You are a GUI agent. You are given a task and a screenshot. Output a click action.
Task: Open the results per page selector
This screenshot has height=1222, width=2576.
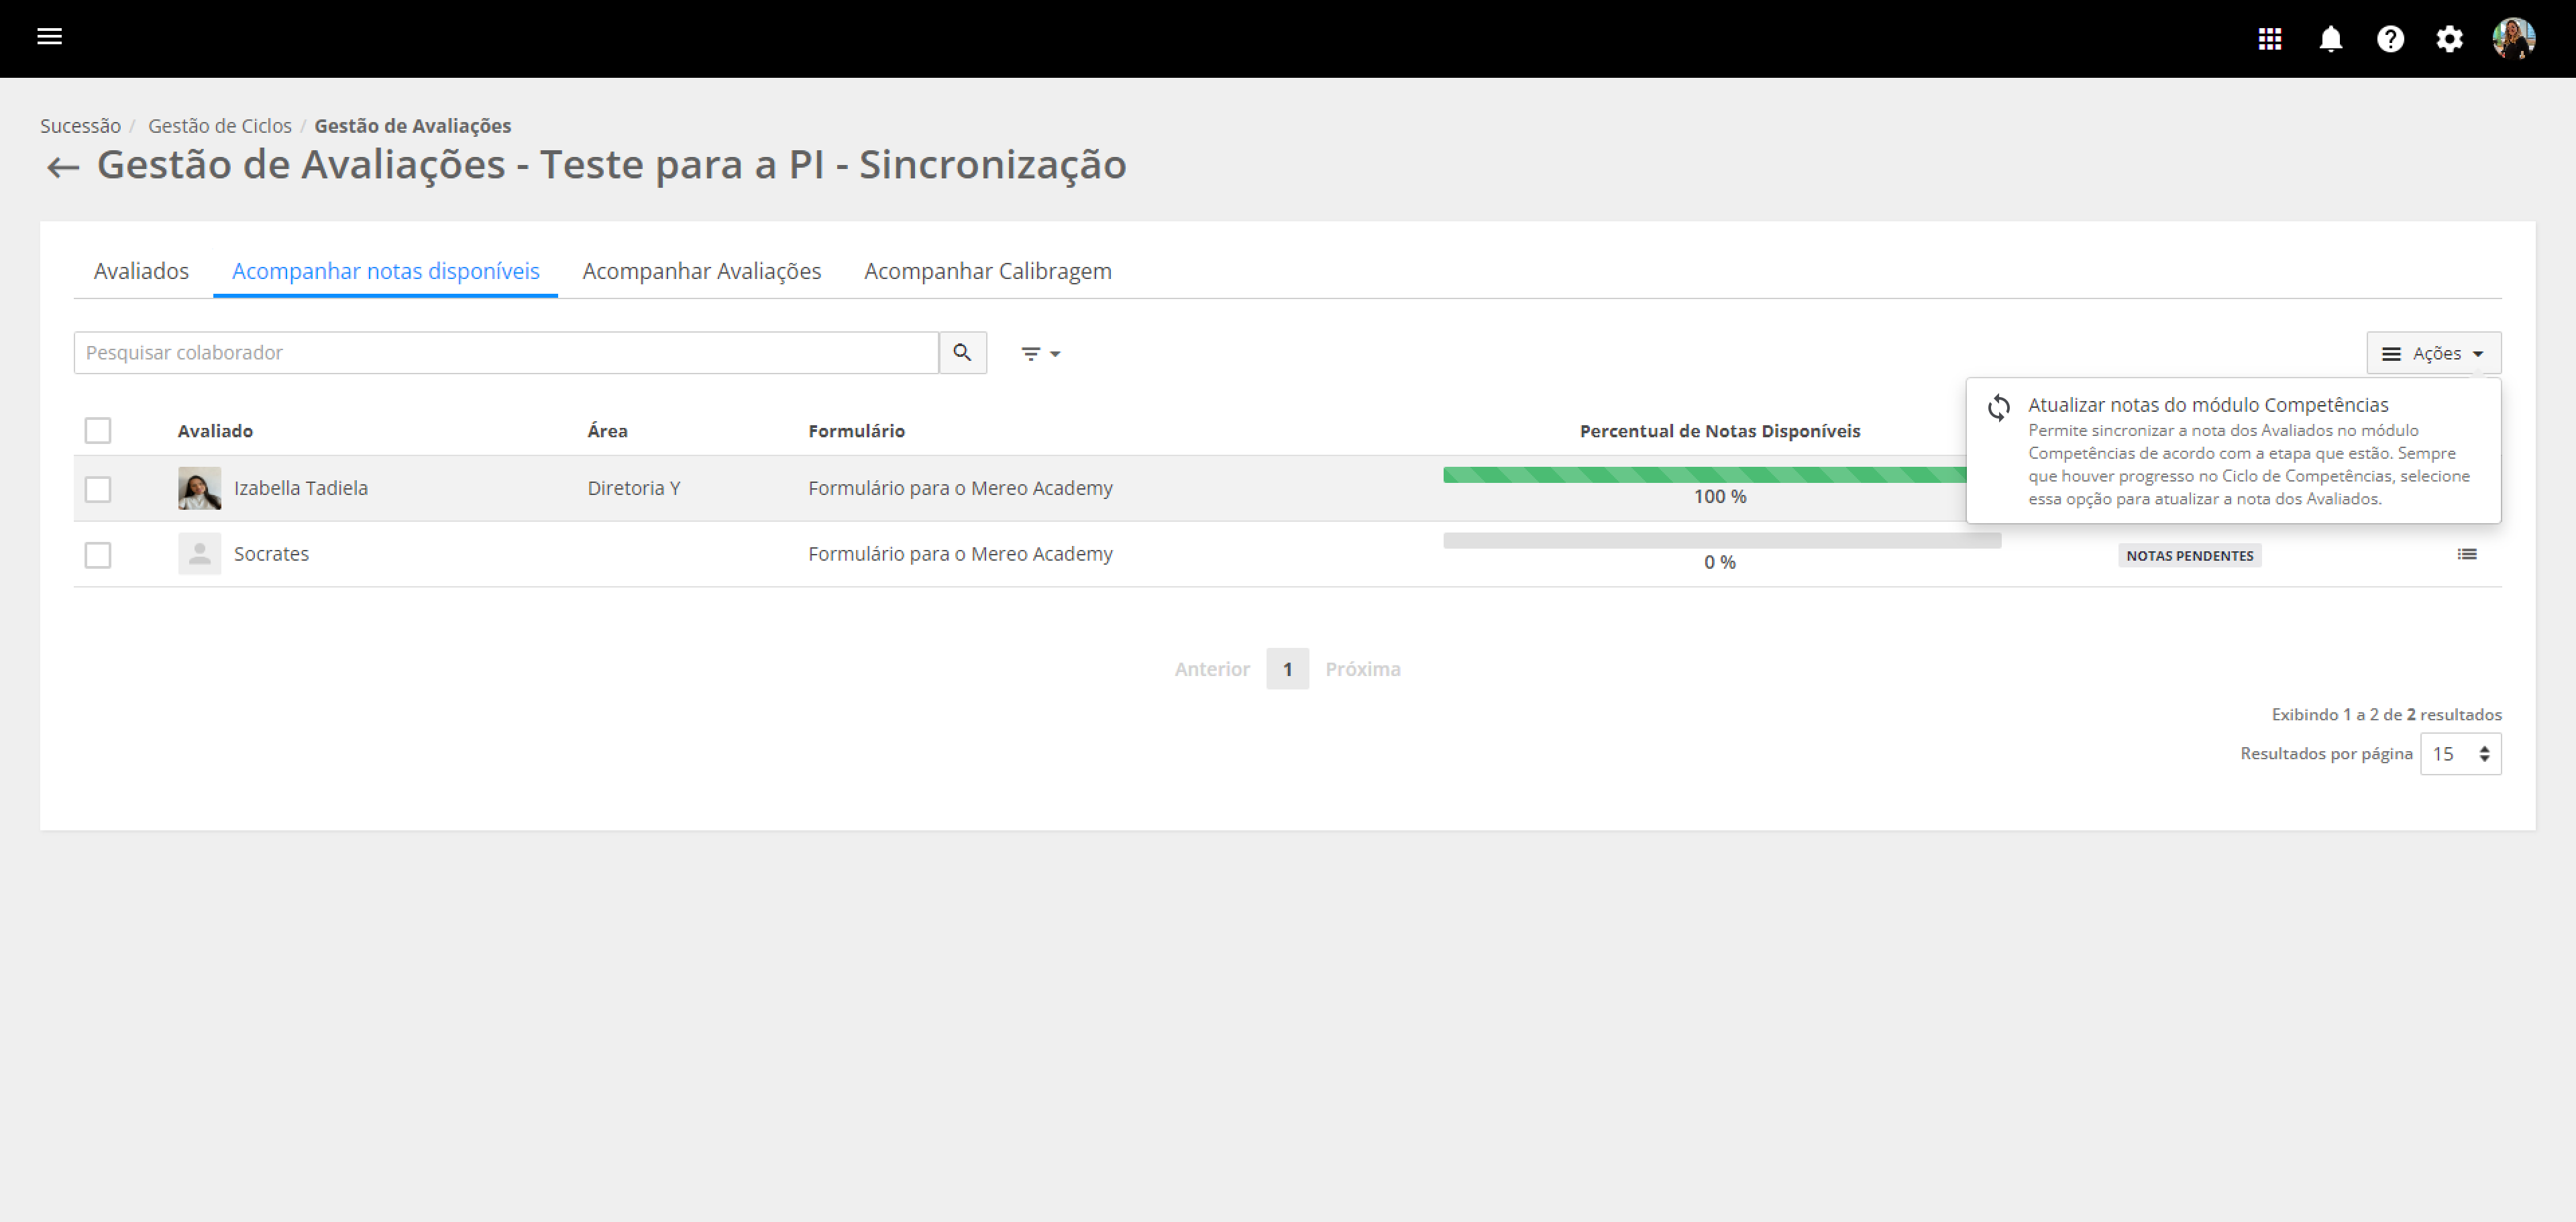[2459, 754]
